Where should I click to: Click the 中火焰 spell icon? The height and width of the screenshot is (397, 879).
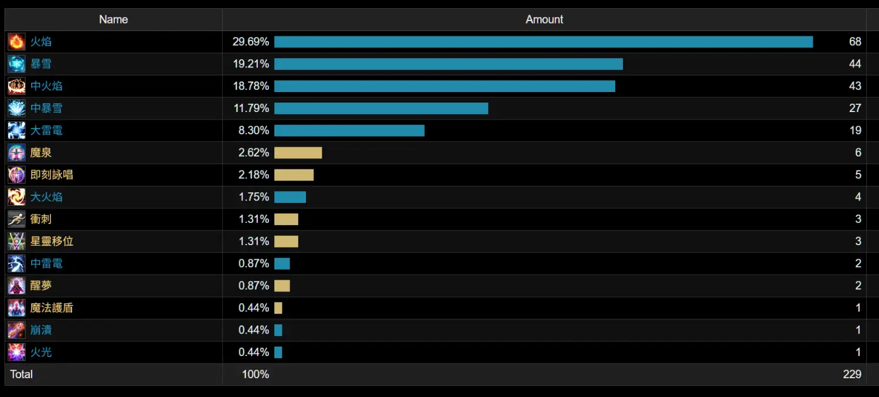[x=16, y=86]
